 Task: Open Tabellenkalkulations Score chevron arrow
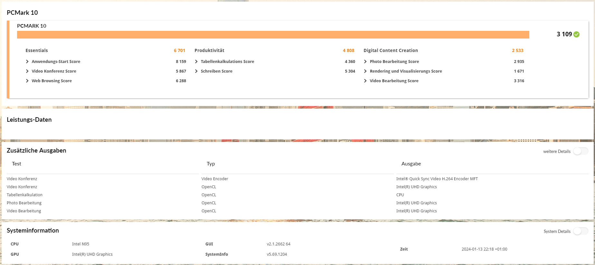(x=196, y=62)
